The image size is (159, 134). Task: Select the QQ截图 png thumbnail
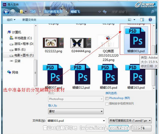coord(108,42)
